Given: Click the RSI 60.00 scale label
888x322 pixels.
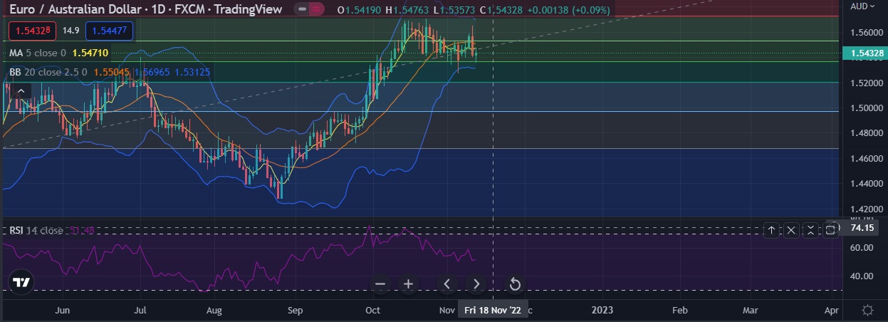Looking at the screenshot, I should click(862, 247).
